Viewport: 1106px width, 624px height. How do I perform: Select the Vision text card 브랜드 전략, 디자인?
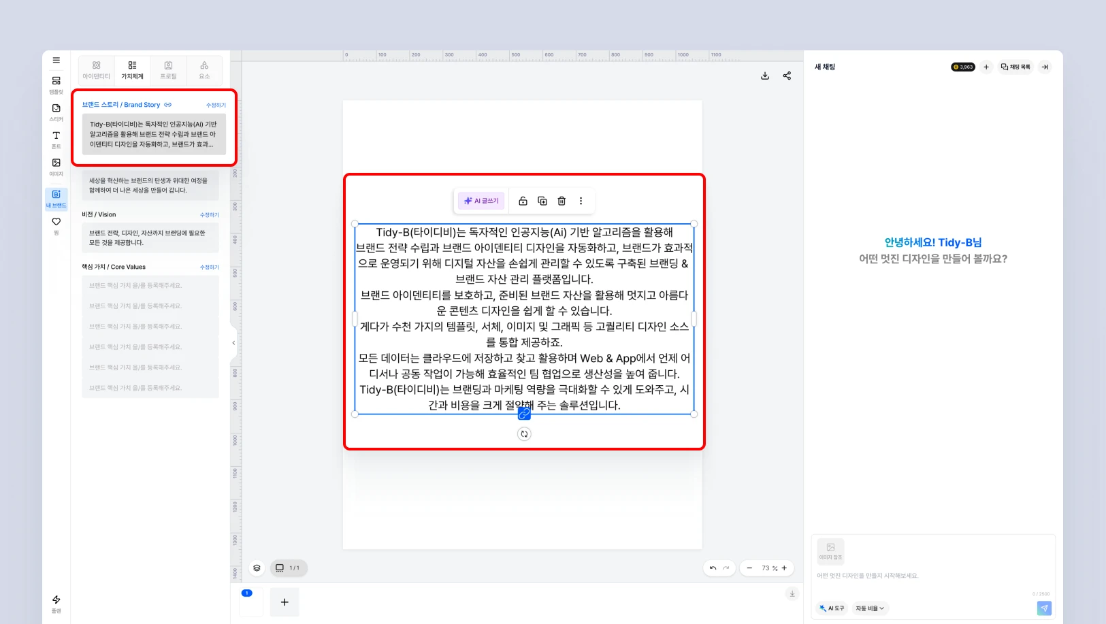[150, 237]
